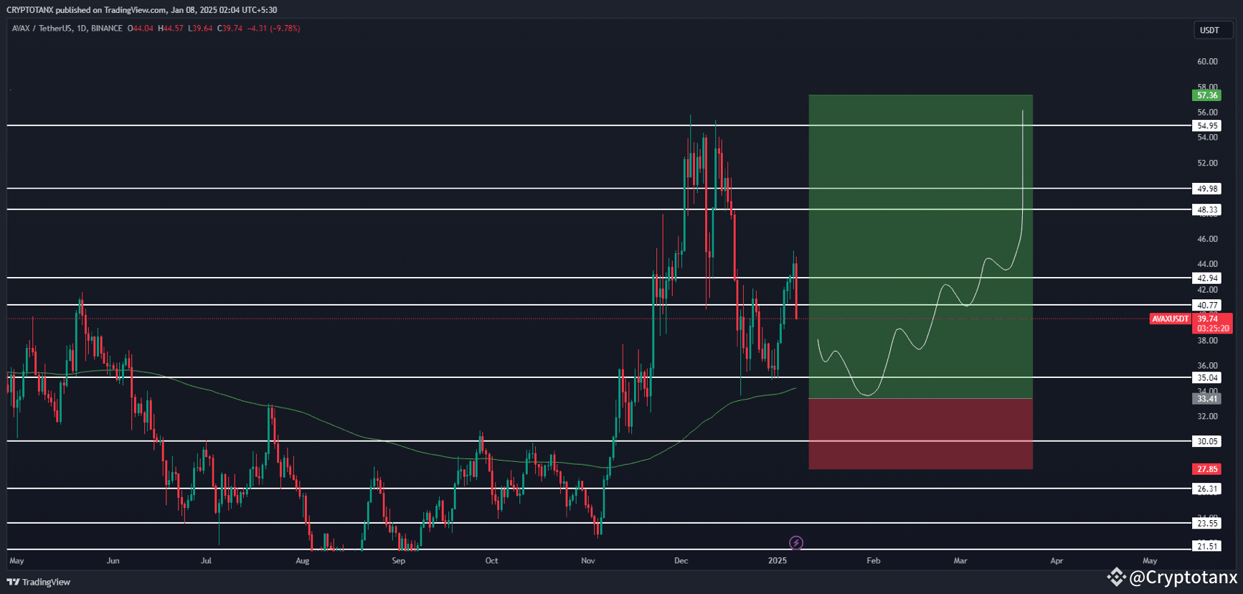1243x594 pixels.
Task: Select the 30.05 price level label
Action: 1207,441
